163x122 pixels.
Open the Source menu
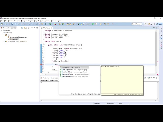pos(10,21)
